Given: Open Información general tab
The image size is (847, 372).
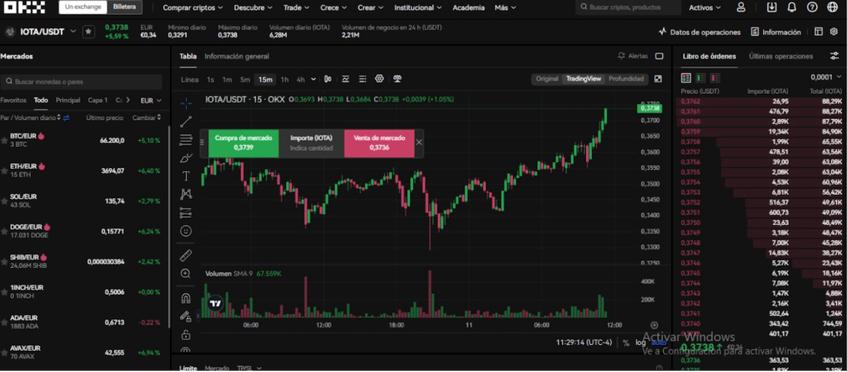Looking at the screenshot, I should (236, 56).
